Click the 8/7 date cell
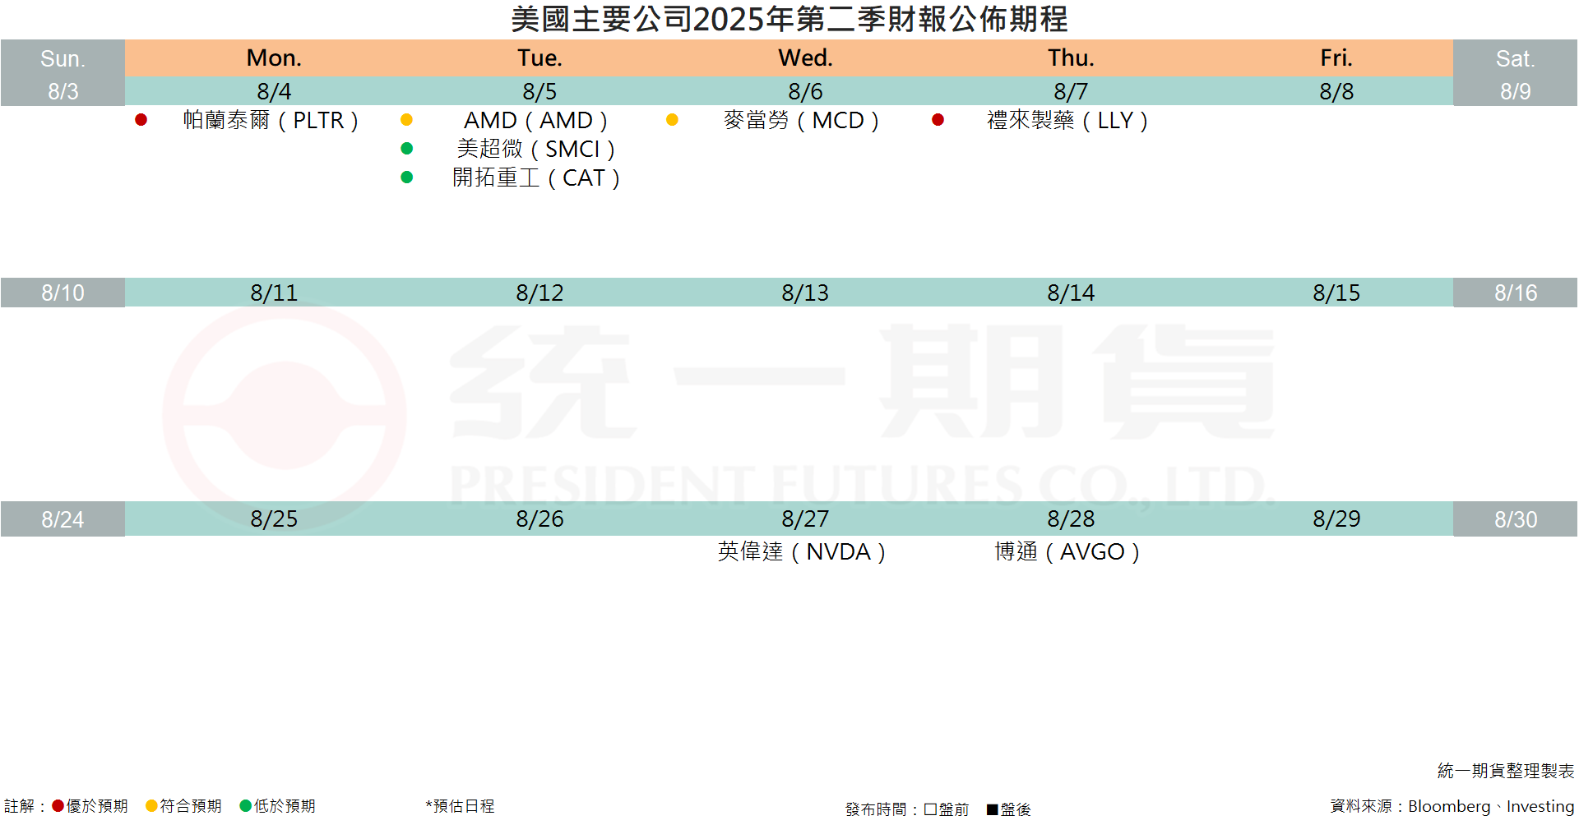 click(1071, 91)
